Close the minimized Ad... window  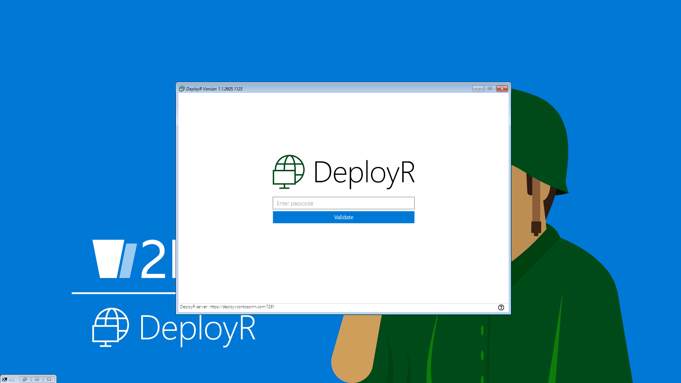49,379
